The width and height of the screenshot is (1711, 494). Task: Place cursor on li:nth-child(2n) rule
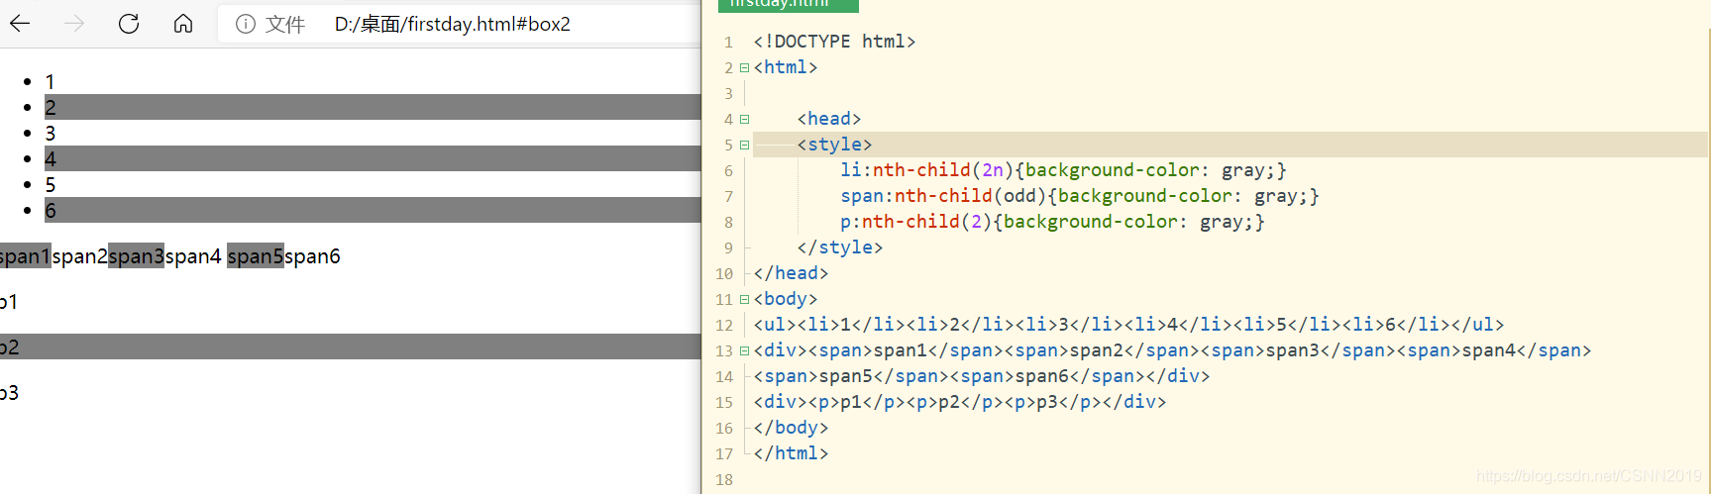1063,170
